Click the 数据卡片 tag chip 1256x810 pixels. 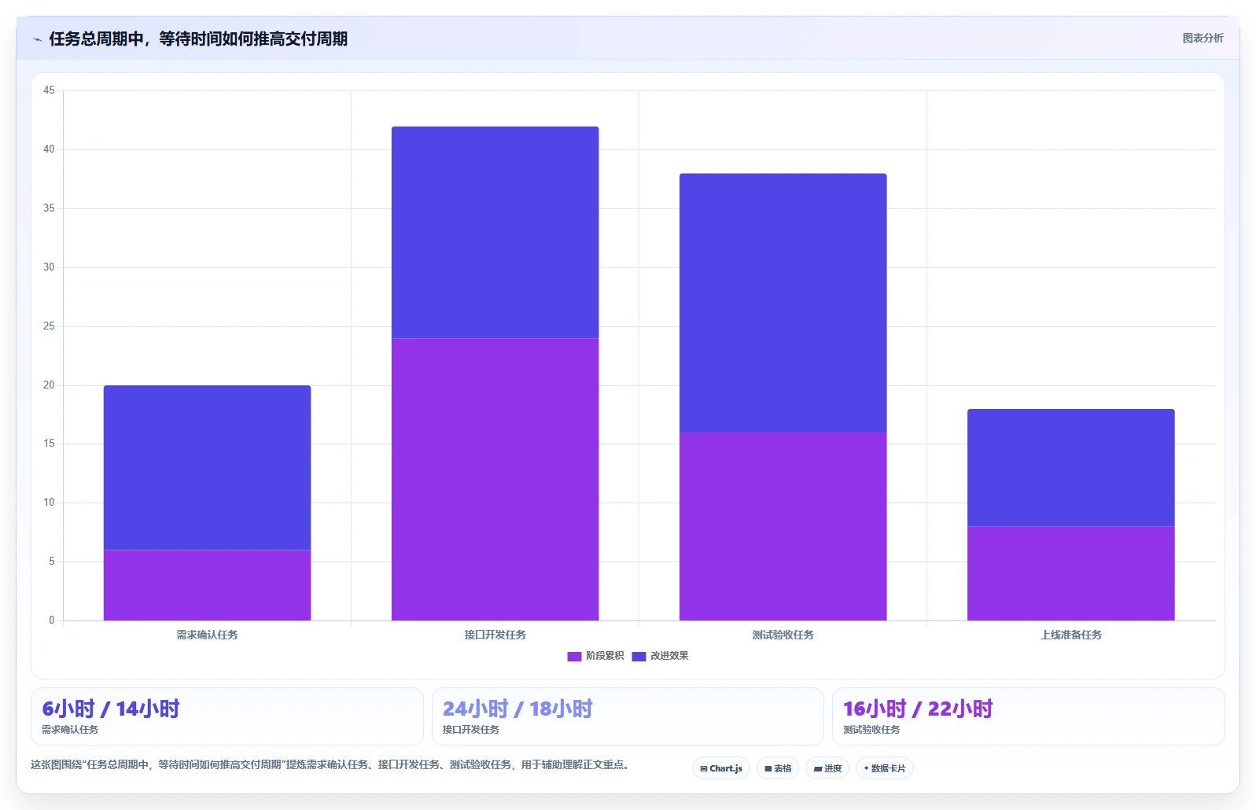885,768
